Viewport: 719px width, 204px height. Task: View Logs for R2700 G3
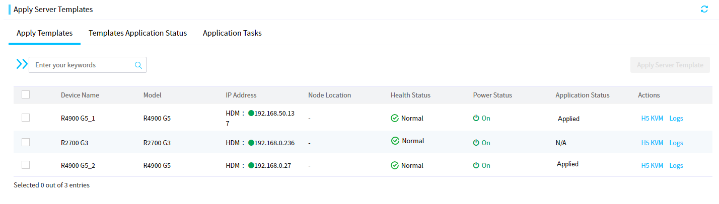tap(676, 143)
